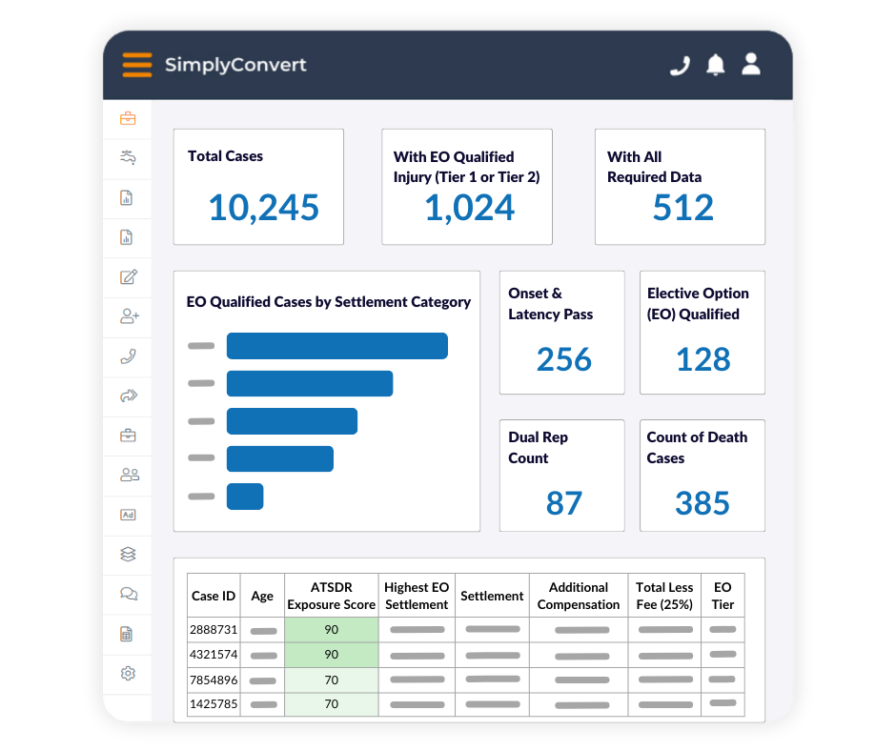Click the double forward arrow sidebar icon
The image size is (896, 751).
[x=129, y=396]
